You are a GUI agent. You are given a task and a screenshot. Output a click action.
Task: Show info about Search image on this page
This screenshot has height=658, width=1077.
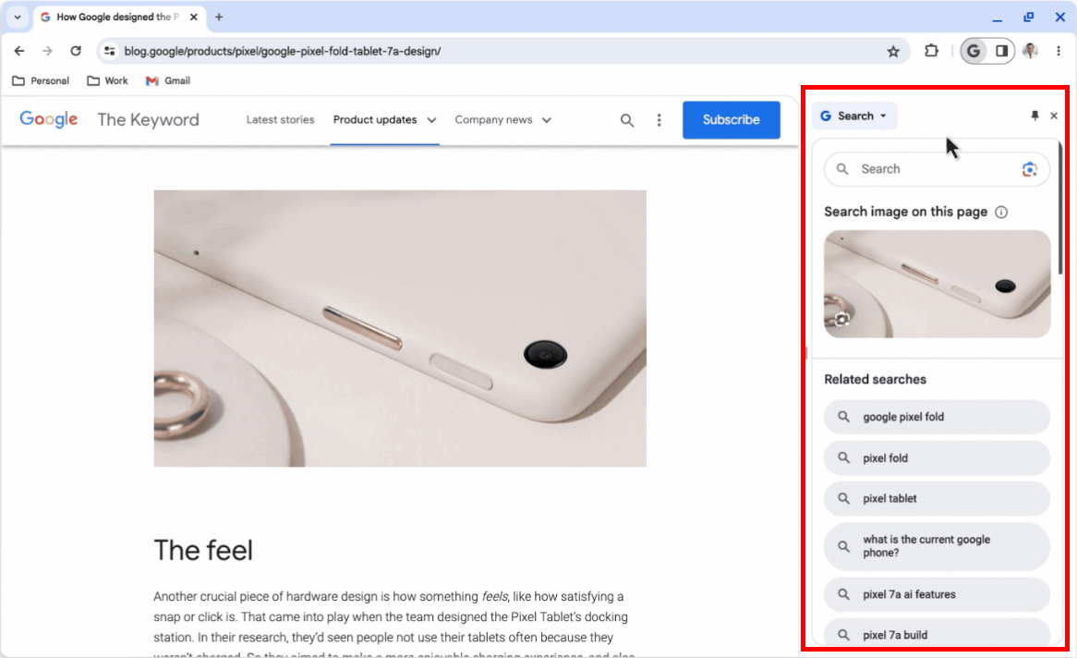click(1001, 212)
